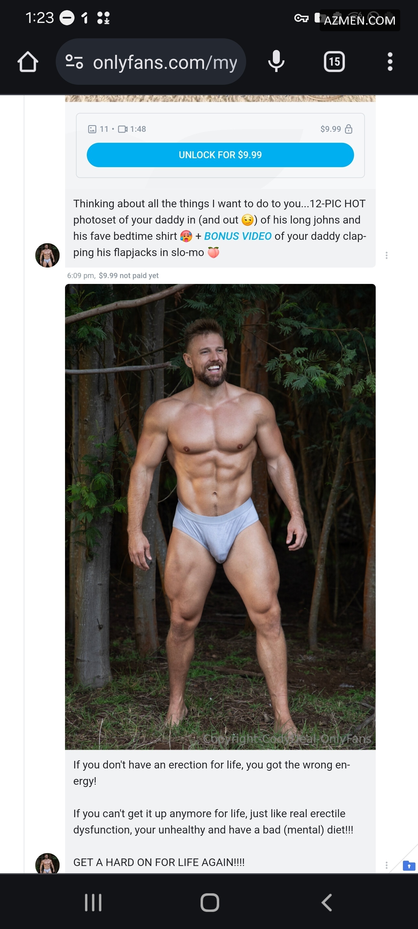Tap the browser home icon

[x=28, y=62]
